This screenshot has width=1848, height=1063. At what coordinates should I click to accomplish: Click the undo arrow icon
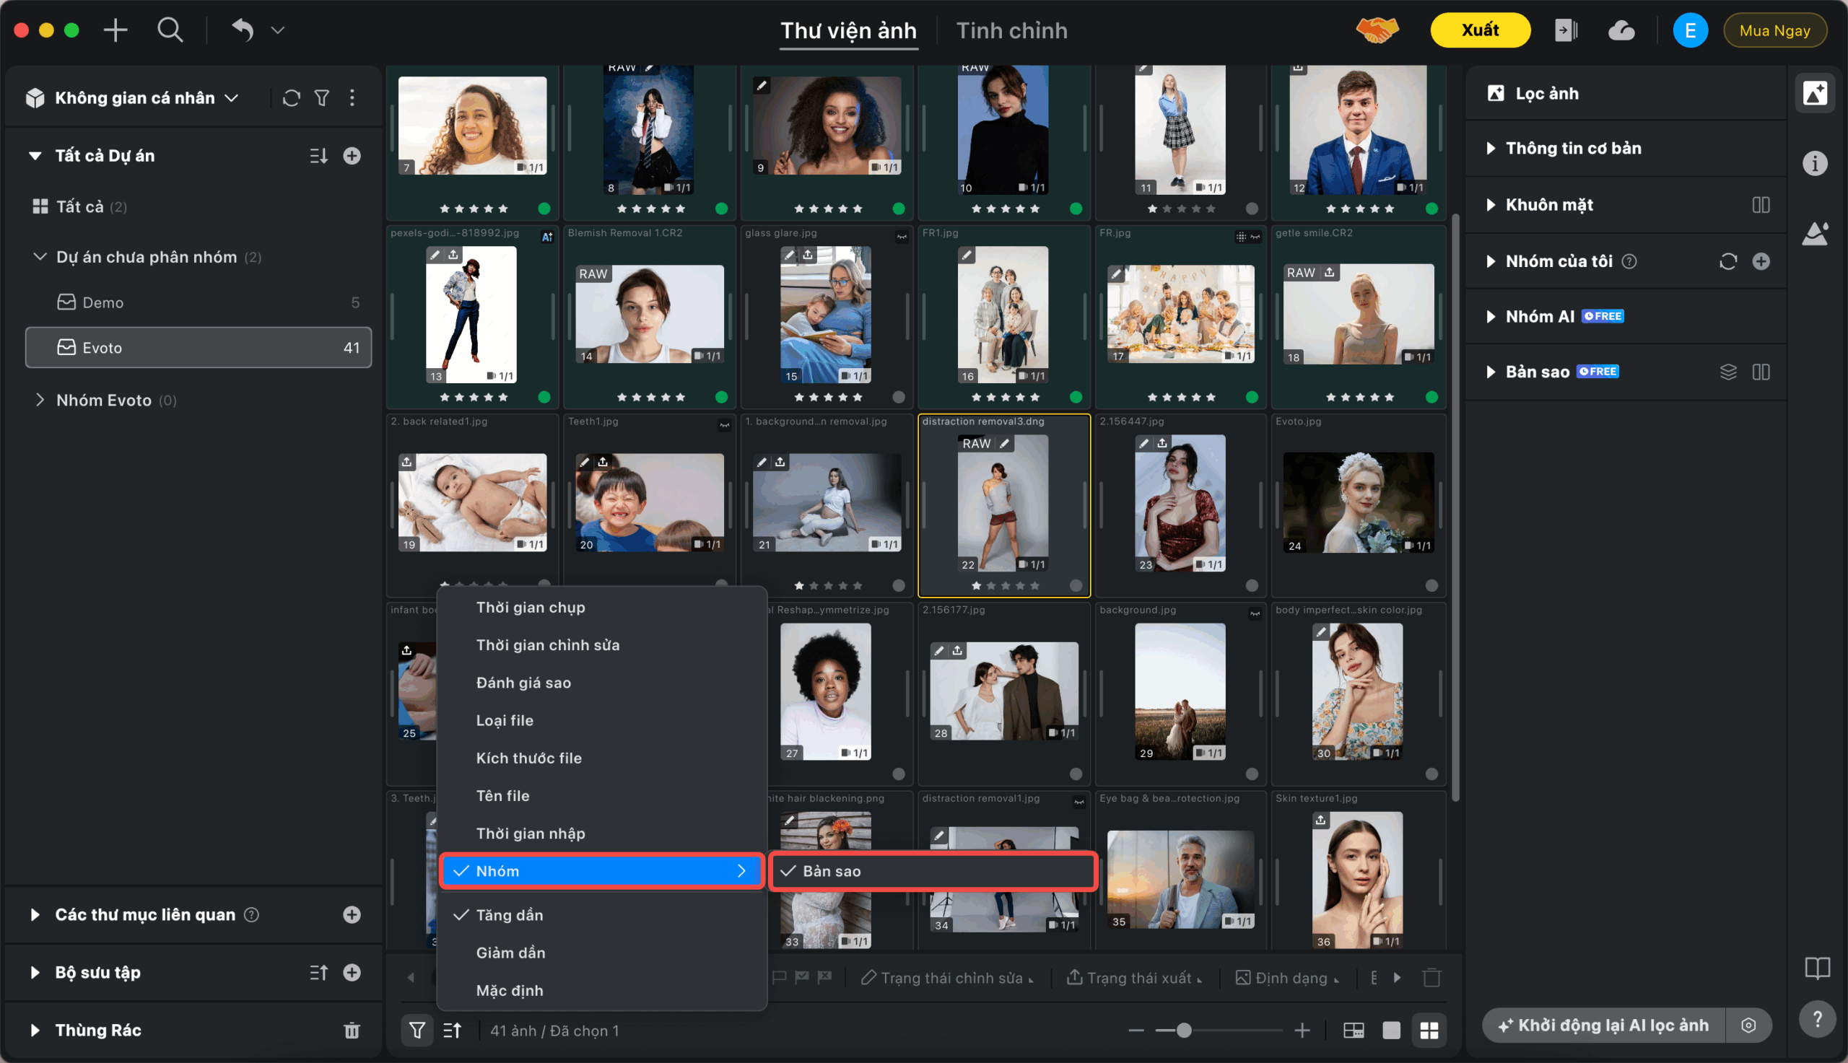pyautogui.click(x=243, y=30)
